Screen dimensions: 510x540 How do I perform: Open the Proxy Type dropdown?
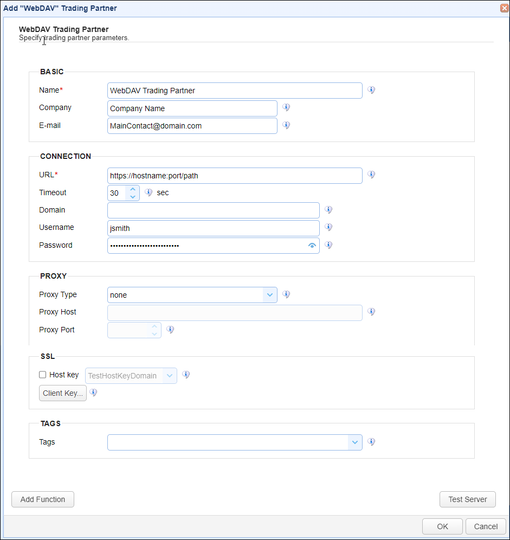coord(270,295)
